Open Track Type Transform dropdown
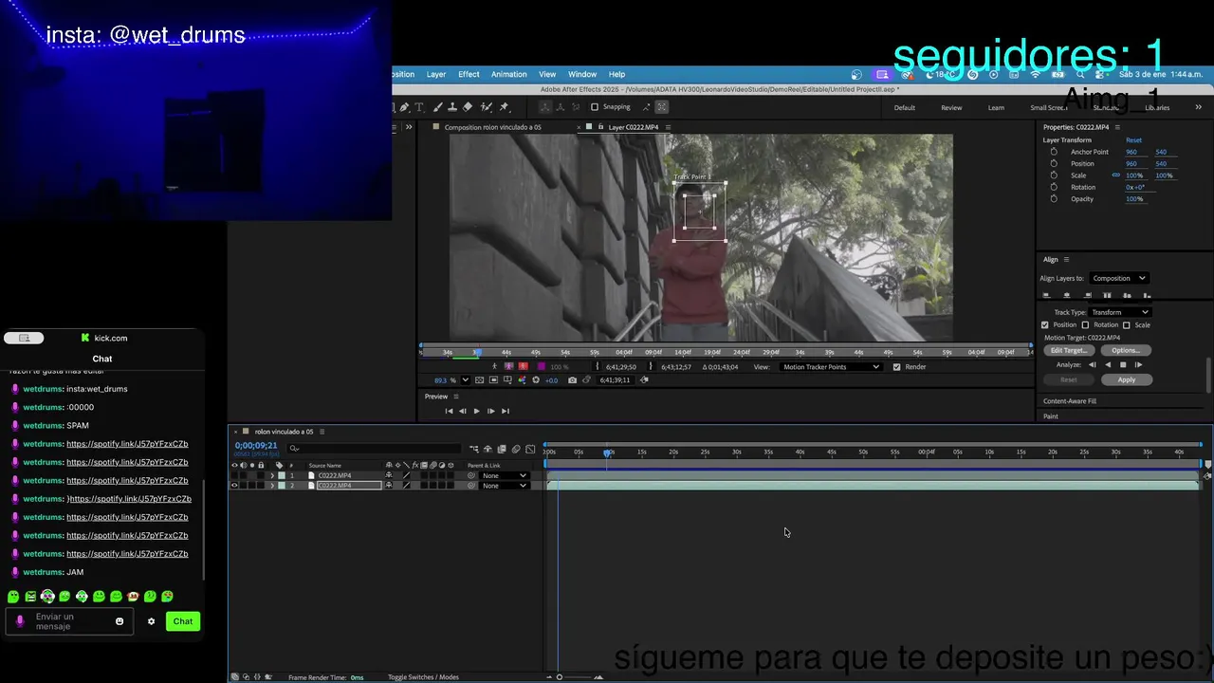 1119,312
